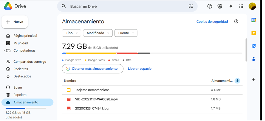Image resolution: width=265 pixels, height=121 pixels.
Task: Open search filter options icon
Action: coord(191,6)
